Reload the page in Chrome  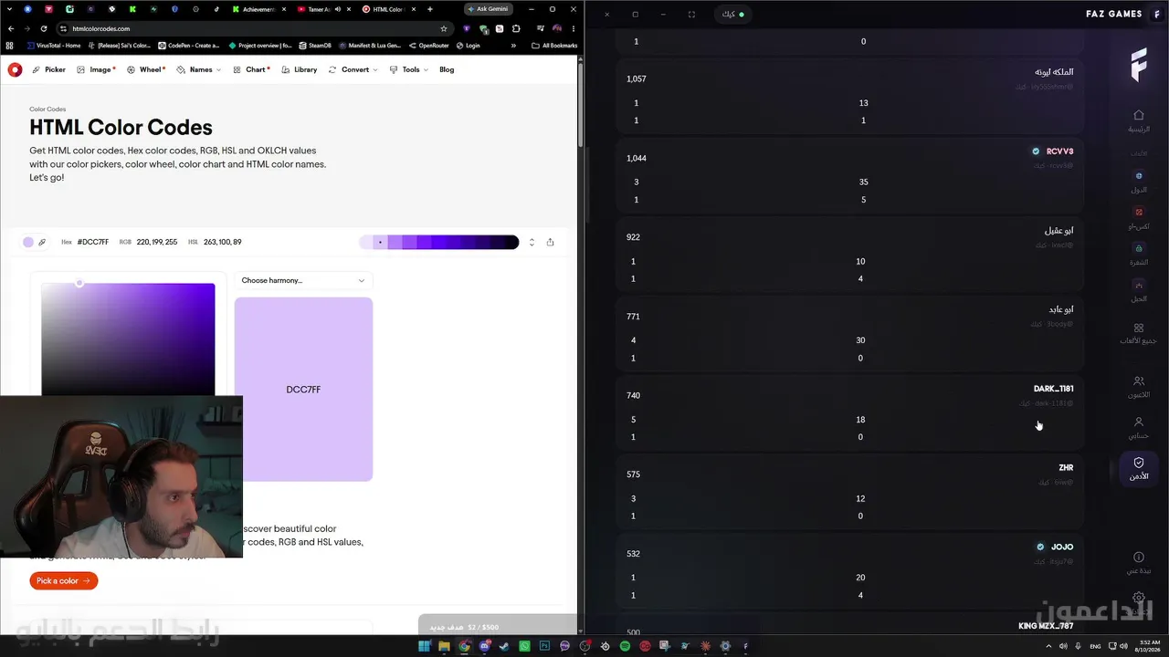click(42, 28)
